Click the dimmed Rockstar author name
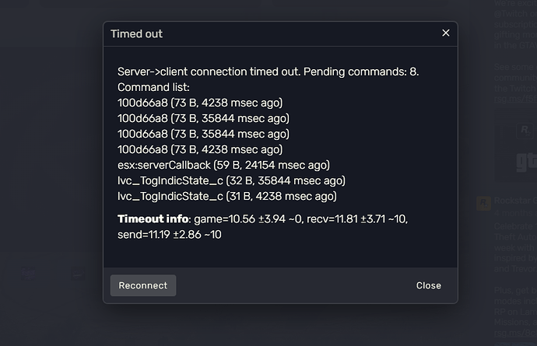 click(x=514, y=201)
